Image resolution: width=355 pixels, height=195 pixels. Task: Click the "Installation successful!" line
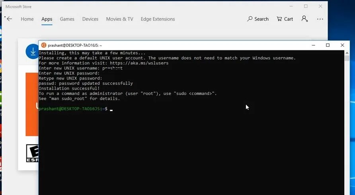pyautogui.click(x=69, y=88)
